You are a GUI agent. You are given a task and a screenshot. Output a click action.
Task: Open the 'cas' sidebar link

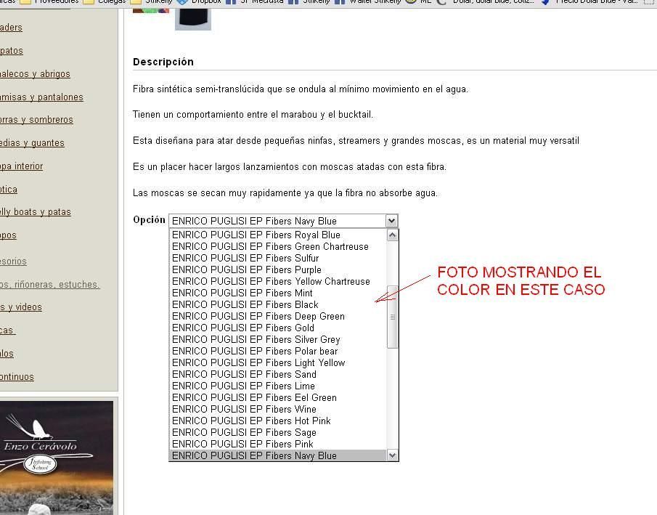(x=7, y=331)
